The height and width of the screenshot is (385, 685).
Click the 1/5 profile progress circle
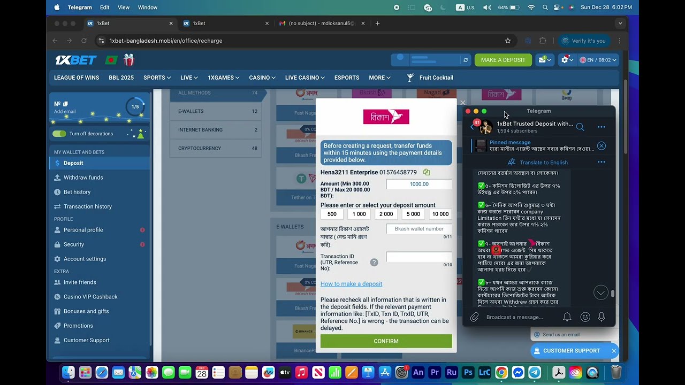click(135, 106)
